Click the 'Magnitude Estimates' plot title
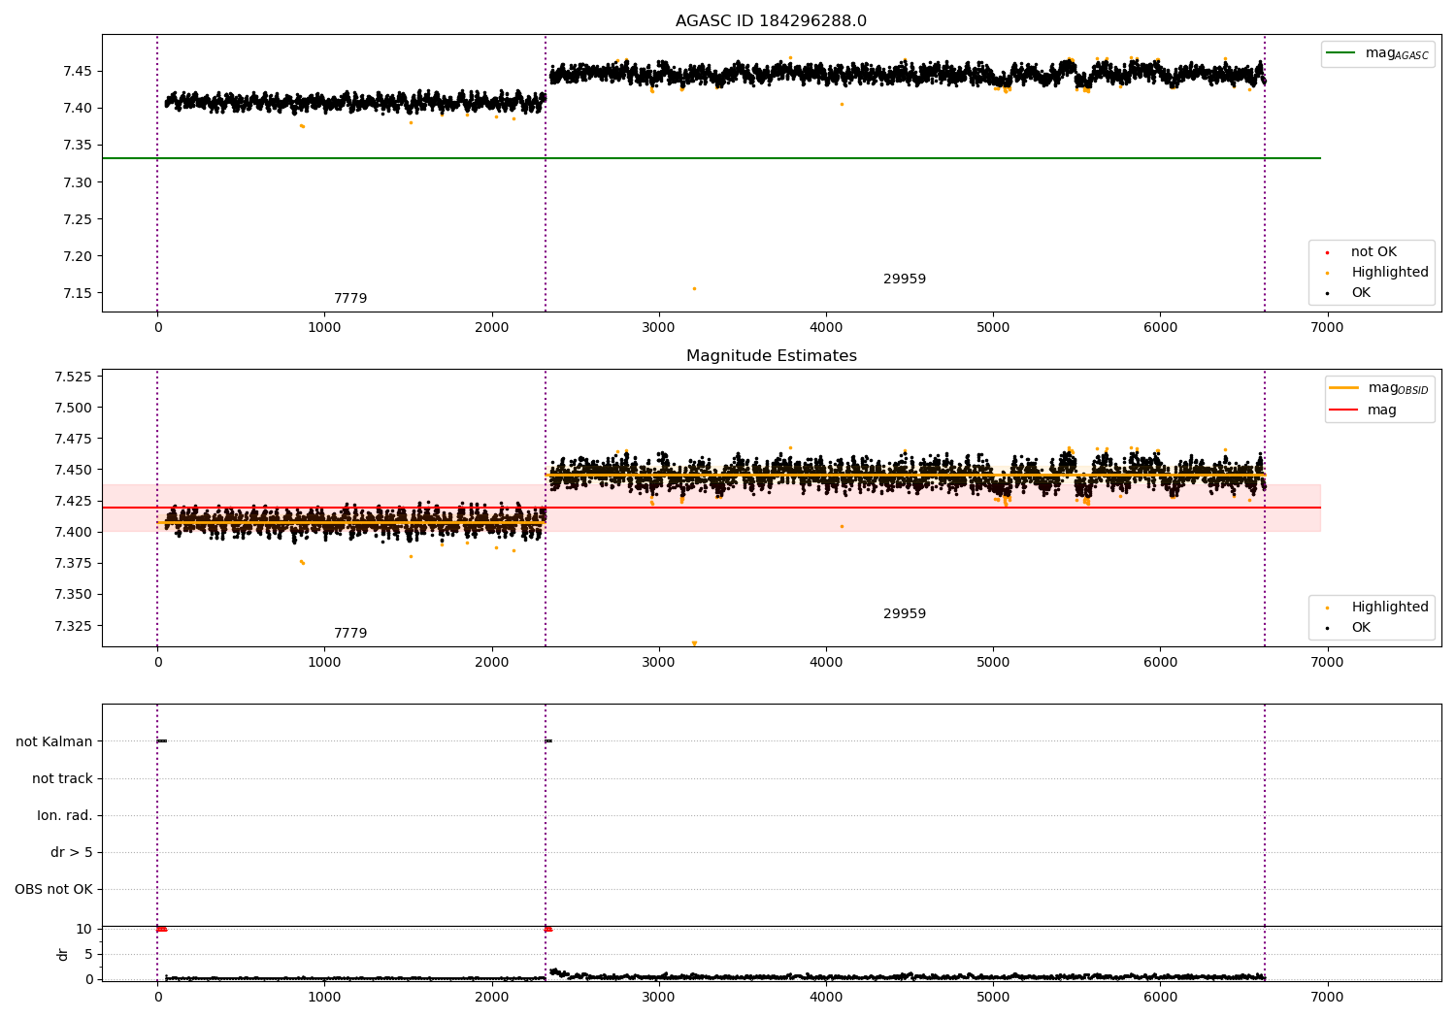The height and width of the screenshot is (1019, 1456). click(771, 356)
